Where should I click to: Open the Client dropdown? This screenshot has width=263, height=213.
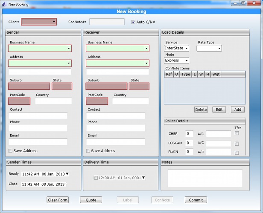point(39,22)
